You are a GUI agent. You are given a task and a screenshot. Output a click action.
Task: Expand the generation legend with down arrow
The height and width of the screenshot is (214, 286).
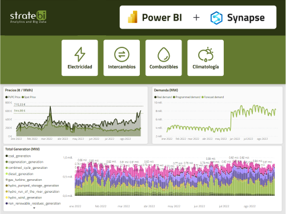[x=34, y=208]
